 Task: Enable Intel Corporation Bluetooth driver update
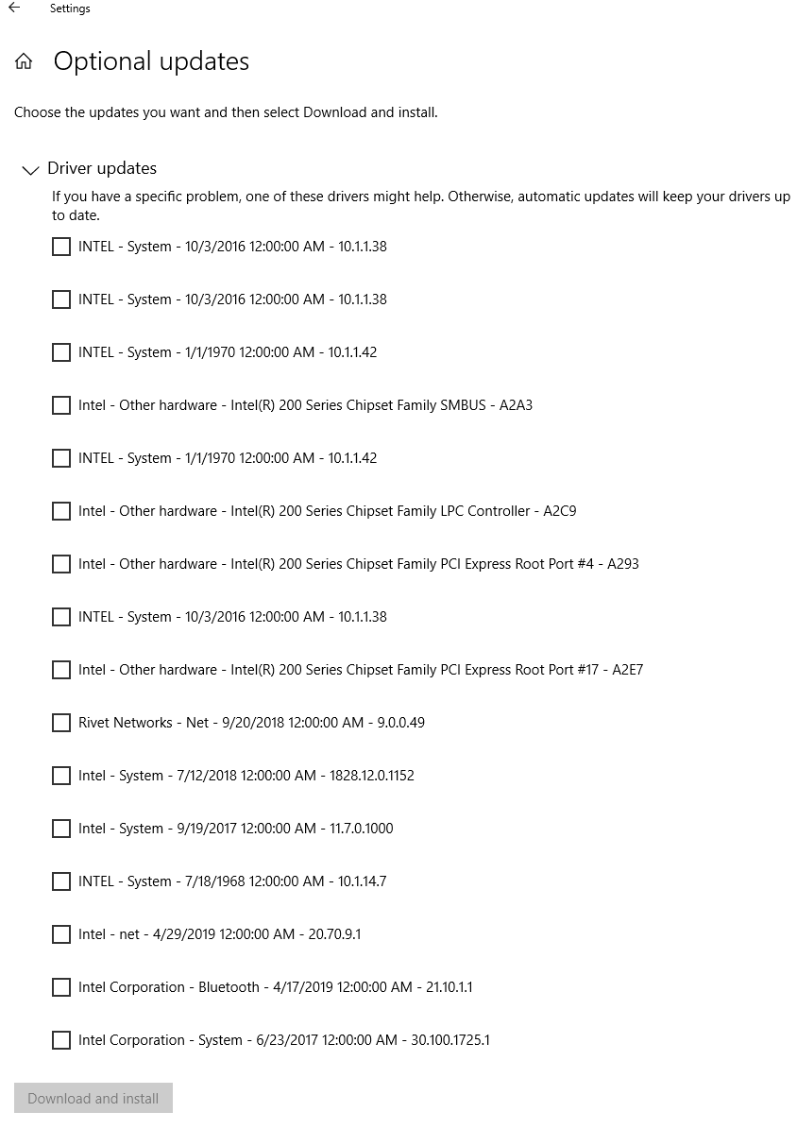[x=61, y=987]
